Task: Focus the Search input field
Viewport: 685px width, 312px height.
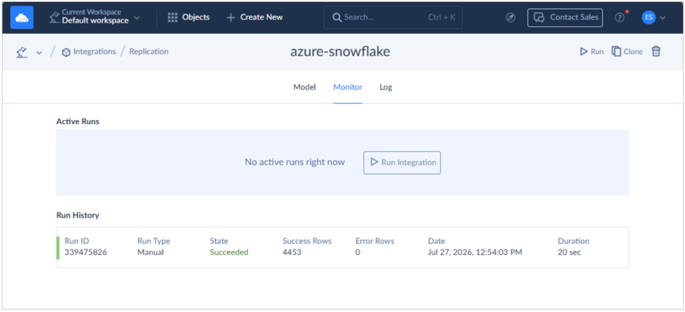Action: (x=393, y=17)
